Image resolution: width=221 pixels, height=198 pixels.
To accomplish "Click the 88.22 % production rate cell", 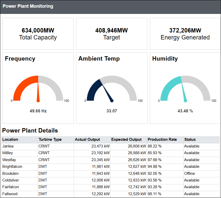I will pyautogui.click(x=165, y=146).
